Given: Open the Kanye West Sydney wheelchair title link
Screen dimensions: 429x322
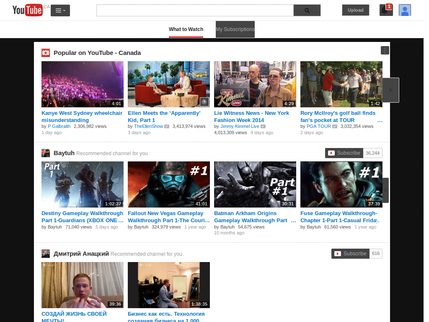Looking at the screenshot, I should coord(82,117).
